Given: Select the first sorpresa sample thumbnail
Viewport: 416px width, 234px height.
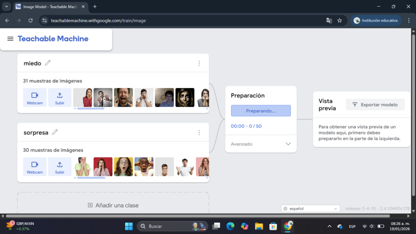Looking at the screenshot, I should [83, 167].
